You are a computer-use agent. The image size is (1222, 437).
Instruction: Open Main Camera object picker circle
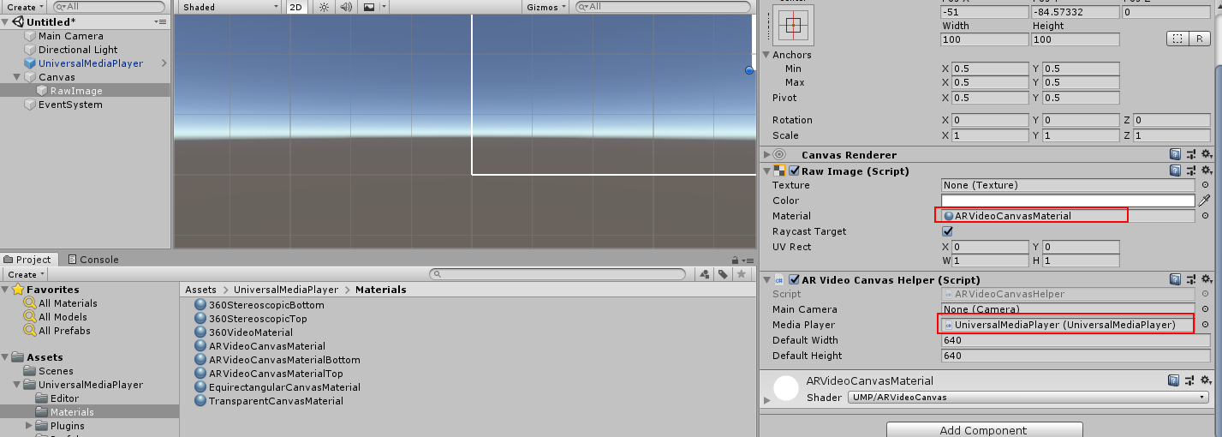1206,309
